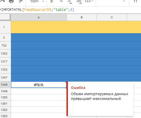Image resolution: width=141 pixels, height=118 pixels.
Task: Click the blue cell C1347
Action: click(112, 77)
